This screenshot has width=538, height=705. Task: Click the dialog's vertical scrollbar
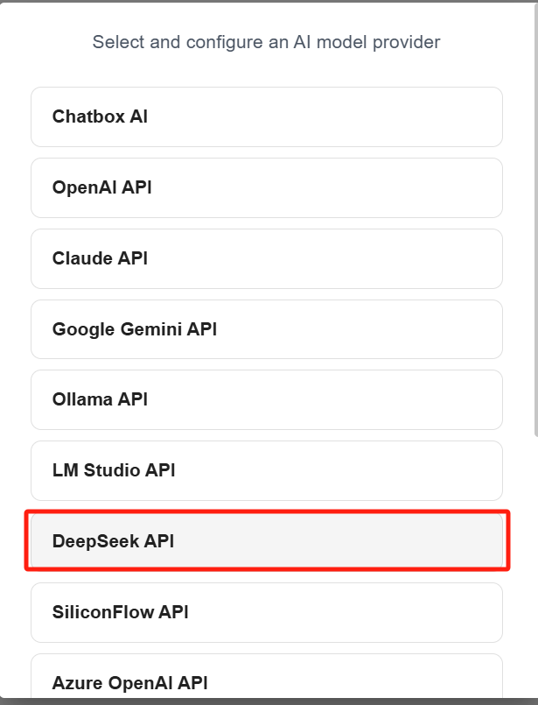point(535,221)
